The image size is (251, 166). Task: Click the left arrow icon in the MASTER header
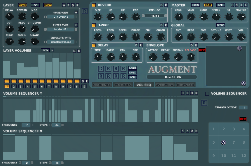pos(241,5)
